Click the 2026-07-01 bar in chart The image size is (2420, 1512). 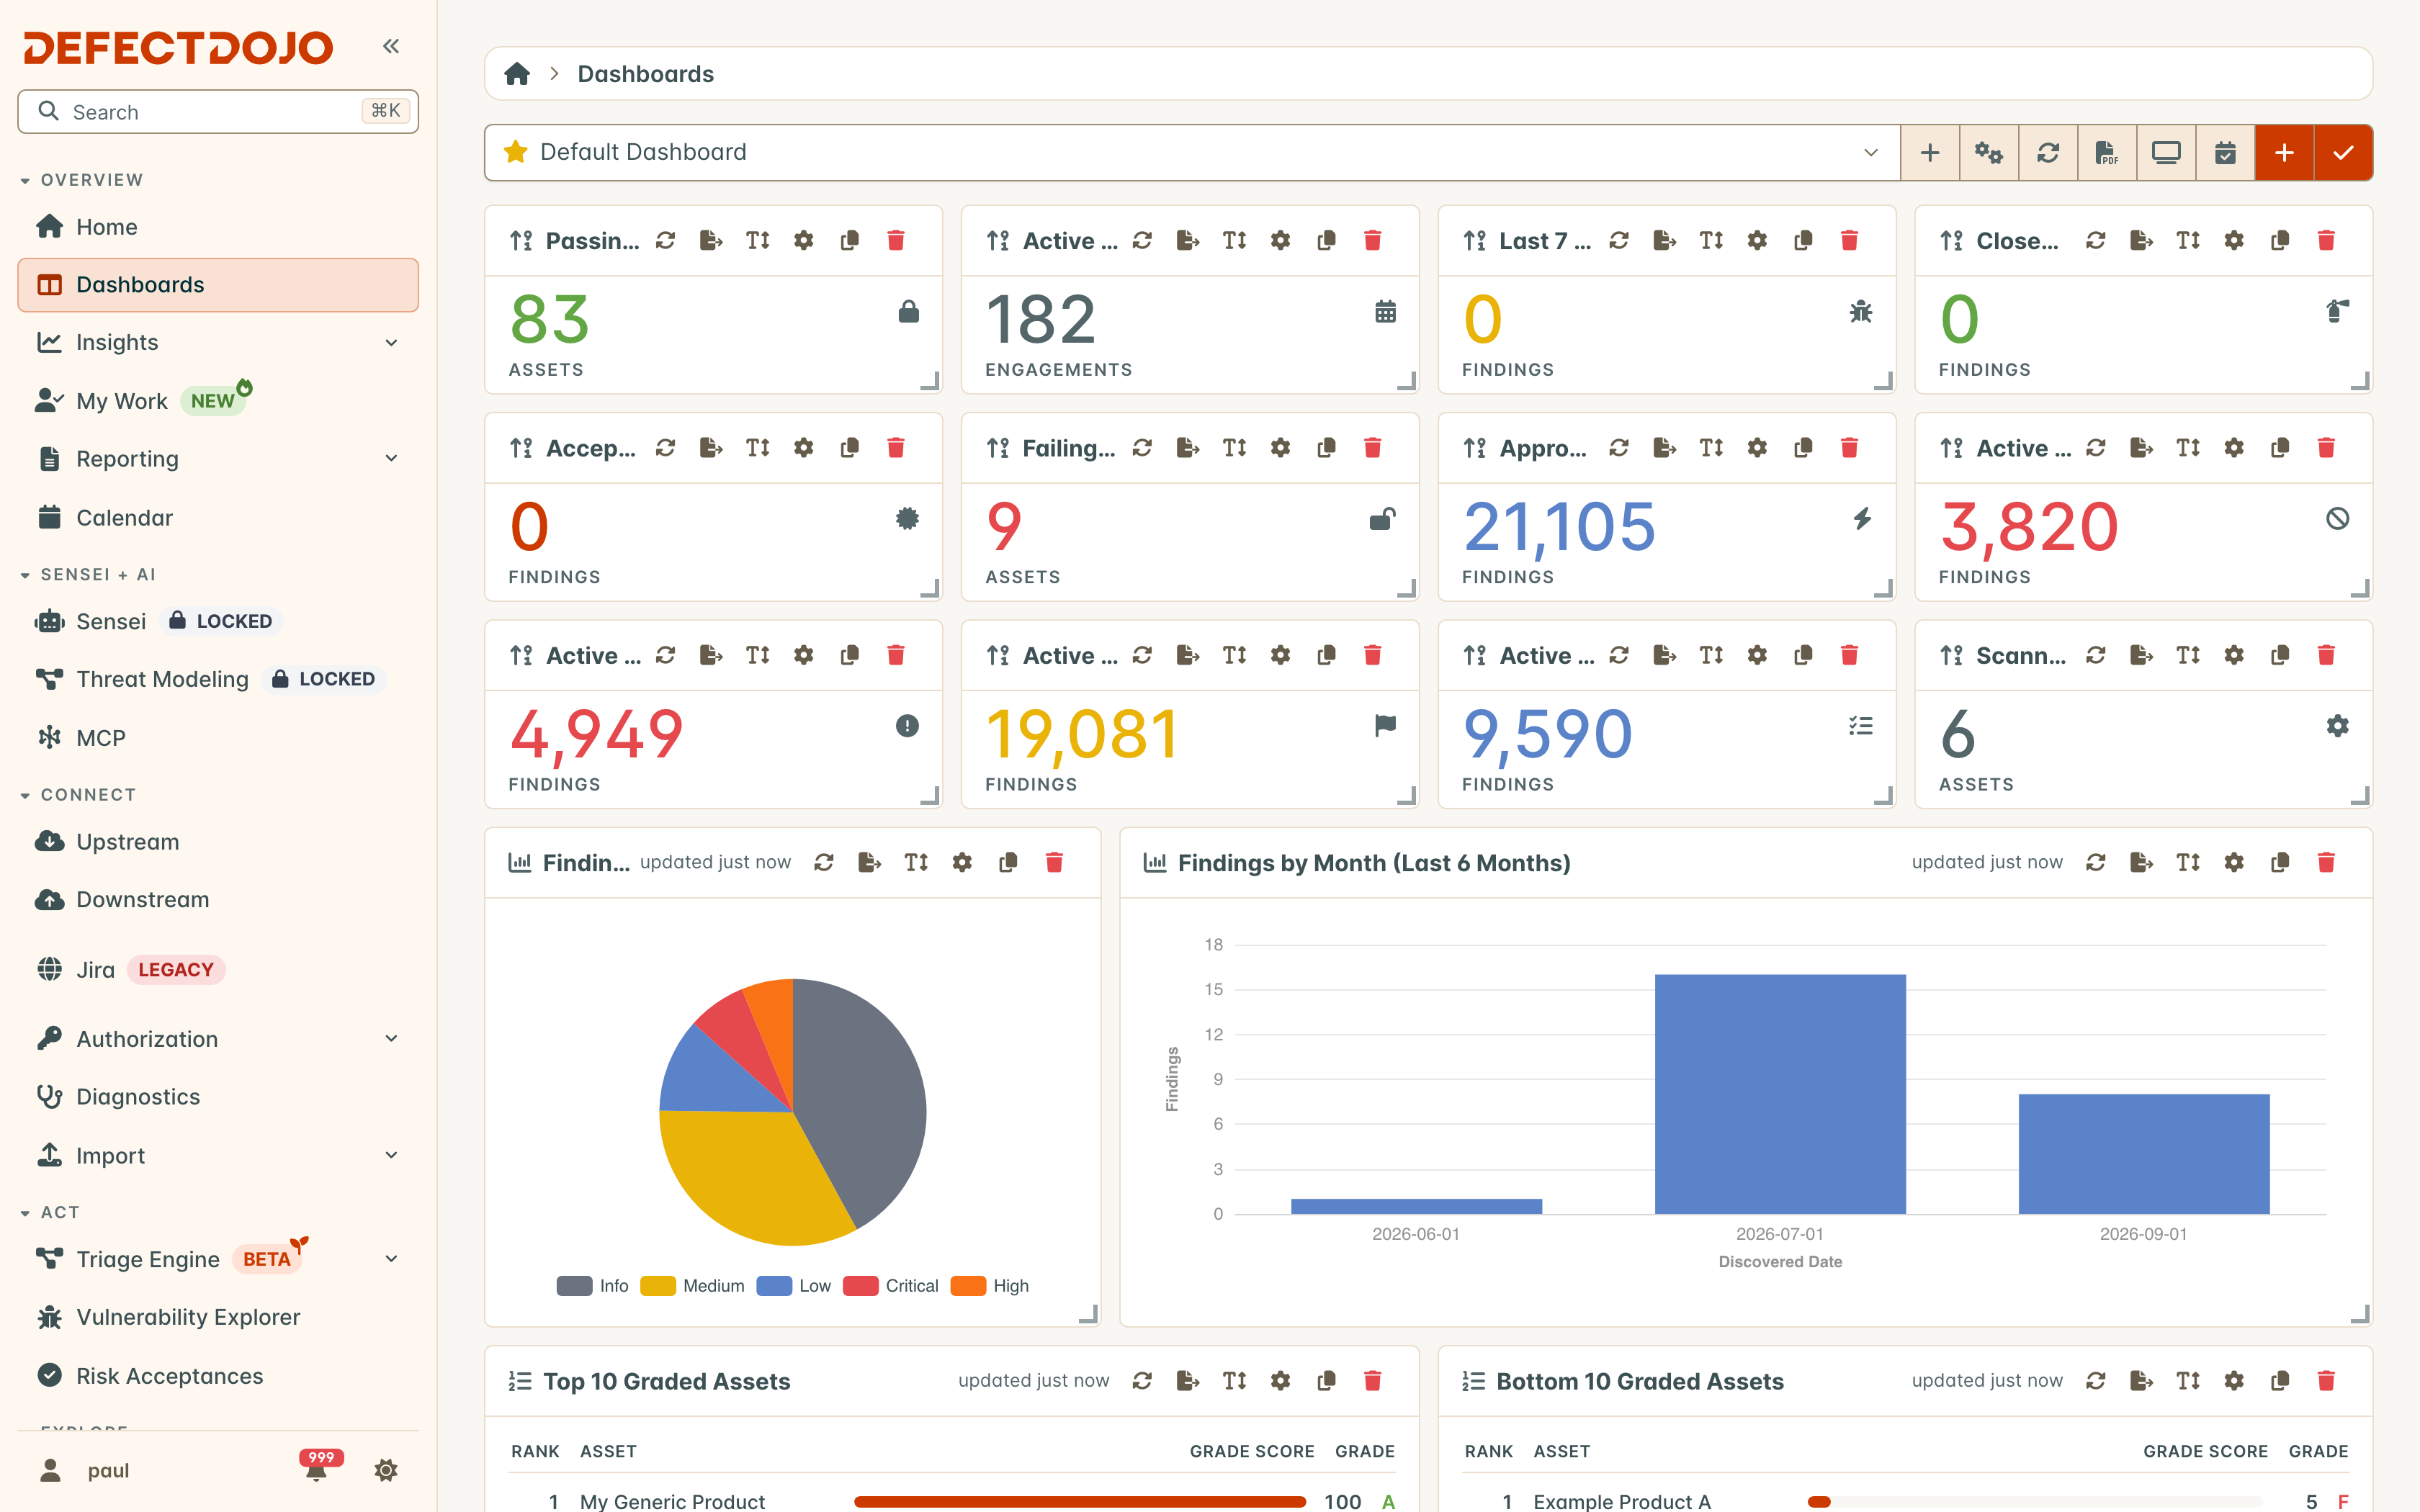(1780, 1094)
